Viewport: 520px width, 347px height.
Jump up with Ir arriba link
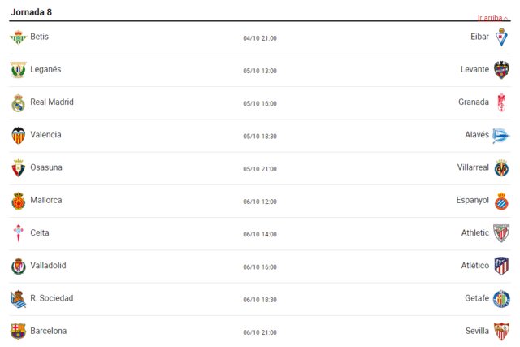click(492, 18)
